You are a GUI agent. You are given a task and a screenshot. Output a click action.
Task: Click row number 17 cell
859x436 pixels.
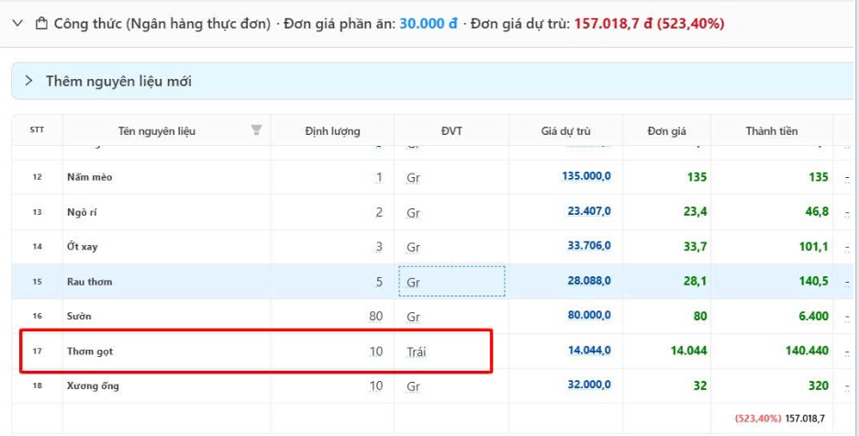38,352
